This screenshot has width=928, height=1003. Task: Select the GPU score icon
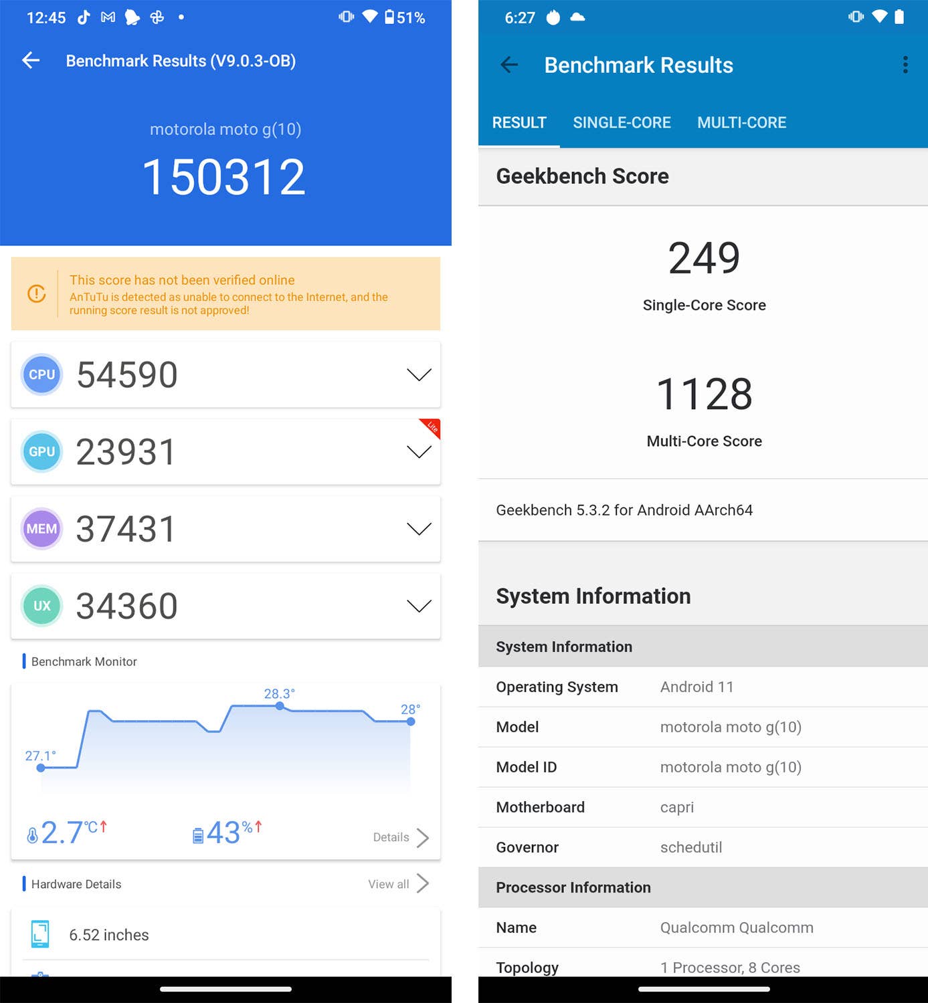[41, 451]
